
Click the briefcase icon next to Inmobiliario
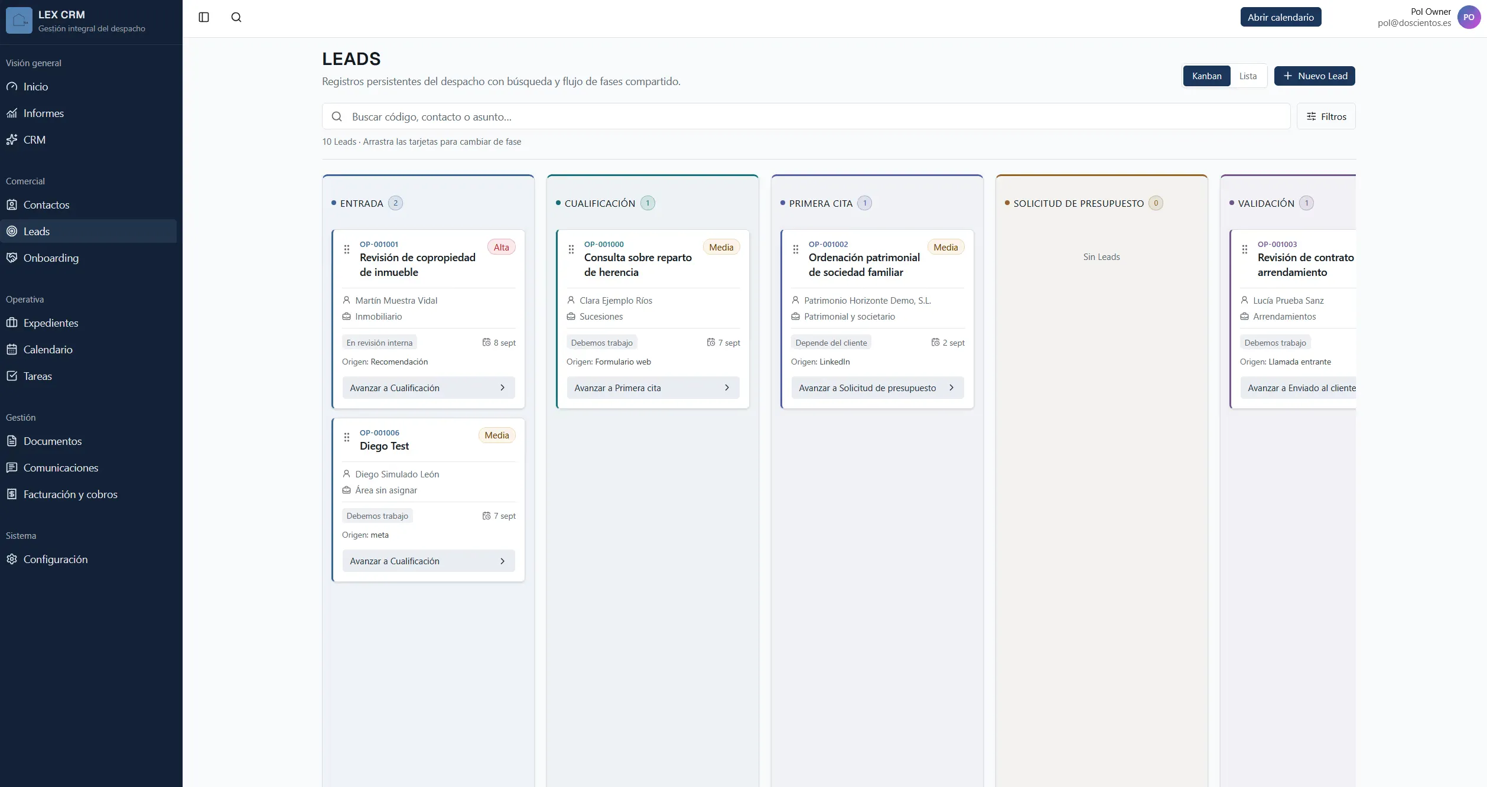tap(346, 316)
